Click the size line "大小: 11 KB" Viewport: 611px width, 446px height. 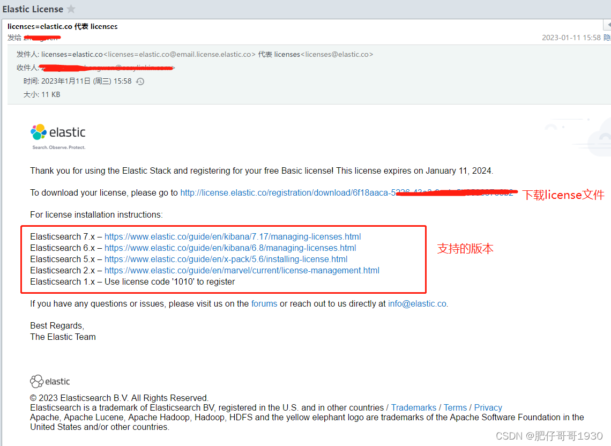42,95
